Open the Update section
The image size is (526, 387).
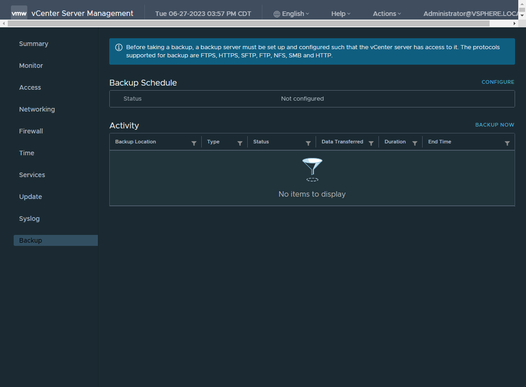(31, 197)
